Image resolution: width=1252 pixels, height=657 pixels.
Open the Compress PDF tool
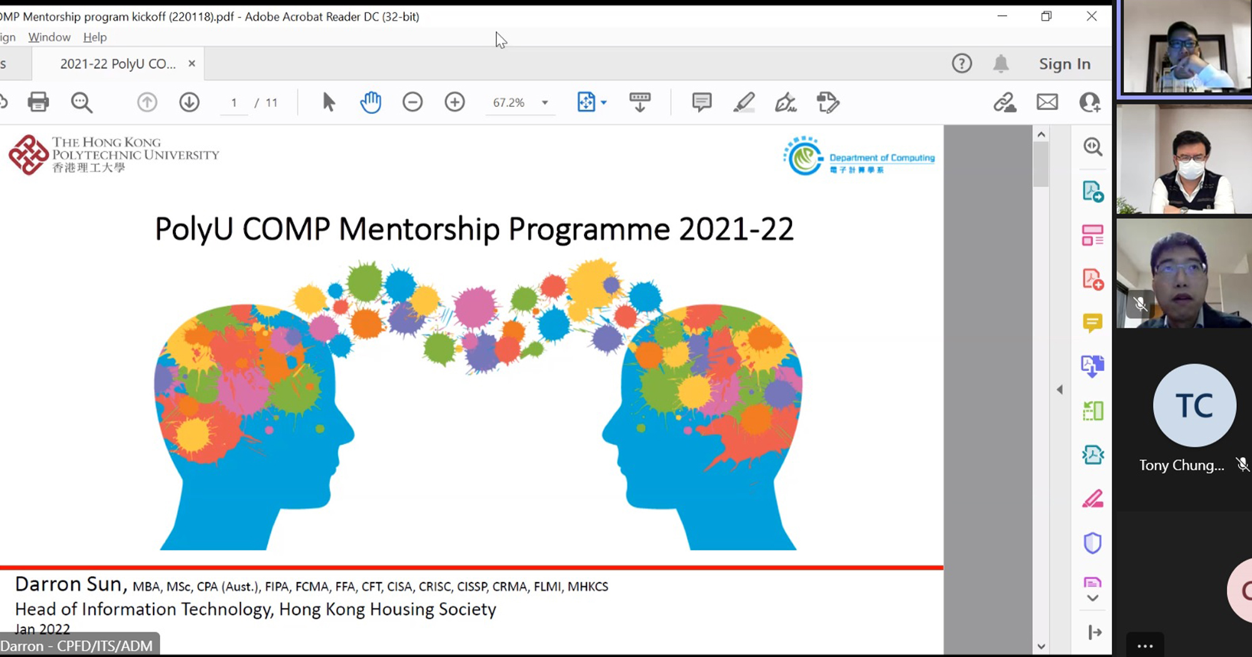1093,455
